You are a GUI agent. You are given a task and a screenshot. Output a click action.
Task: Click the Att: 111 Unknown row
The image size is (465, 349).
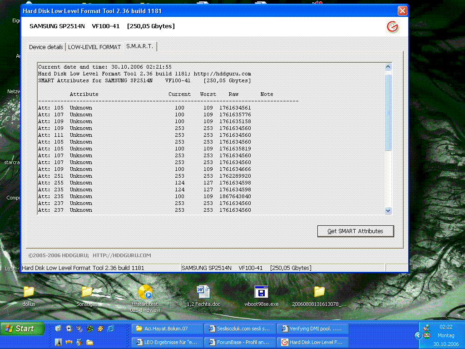click(x=144, y=135)
